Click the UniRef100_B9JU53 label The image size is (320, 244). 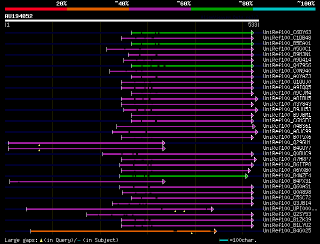[x=287, y=110]
